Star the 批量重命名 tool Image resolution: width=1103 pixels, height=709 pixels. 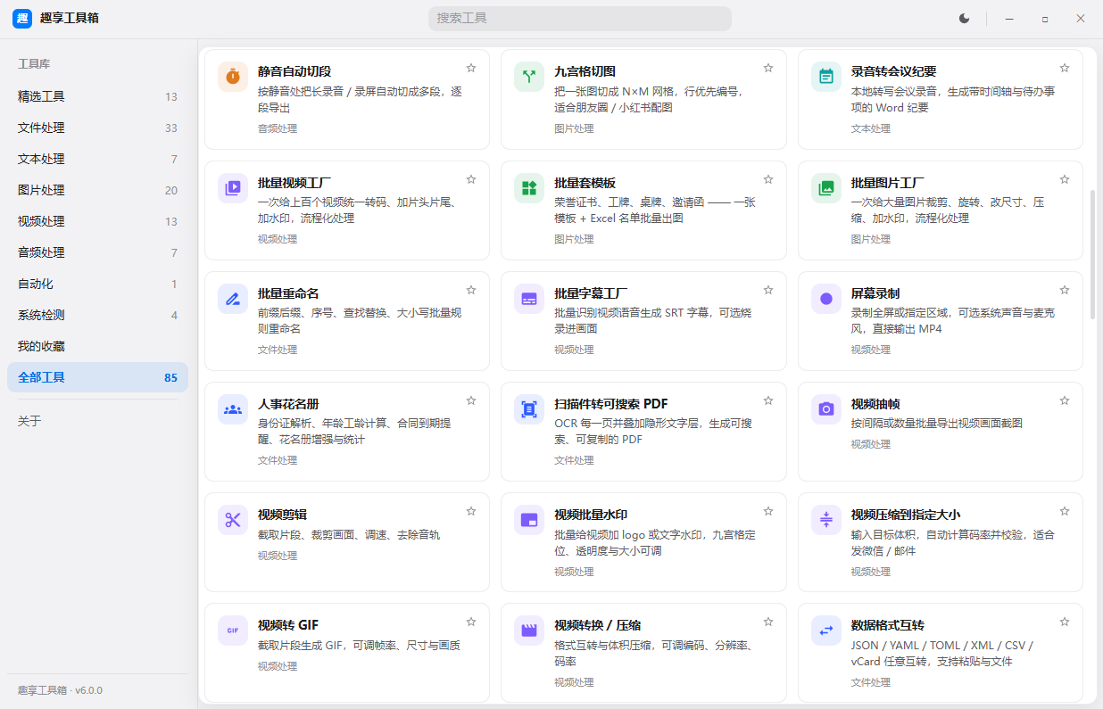tap(471, 290)
